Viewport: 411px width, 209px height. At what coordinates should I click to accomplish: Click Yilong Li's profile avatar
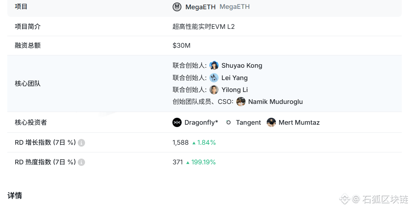(214, 90)
